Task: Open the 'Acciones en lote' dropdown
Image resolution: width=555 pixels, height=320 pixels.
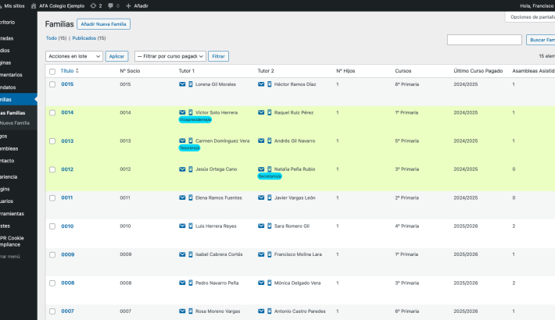Action: (74, 56)
